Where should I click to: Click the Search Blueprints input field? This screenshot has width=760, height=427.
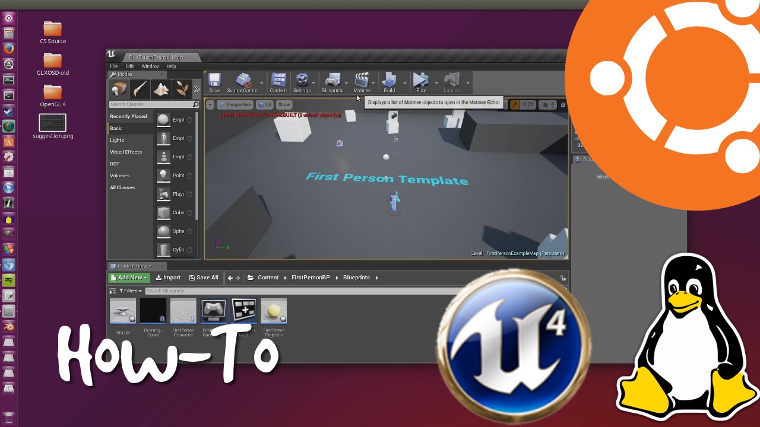point(303,291)
